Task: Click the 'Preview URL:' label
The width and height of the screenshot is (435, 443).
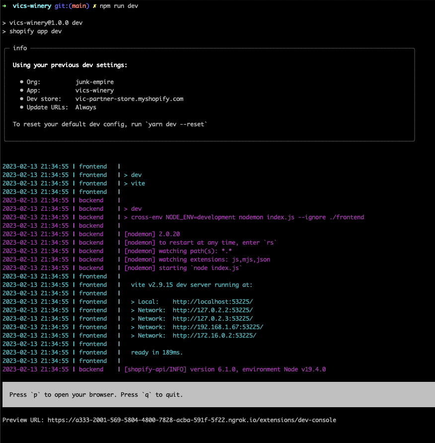Action: point(23,420)
